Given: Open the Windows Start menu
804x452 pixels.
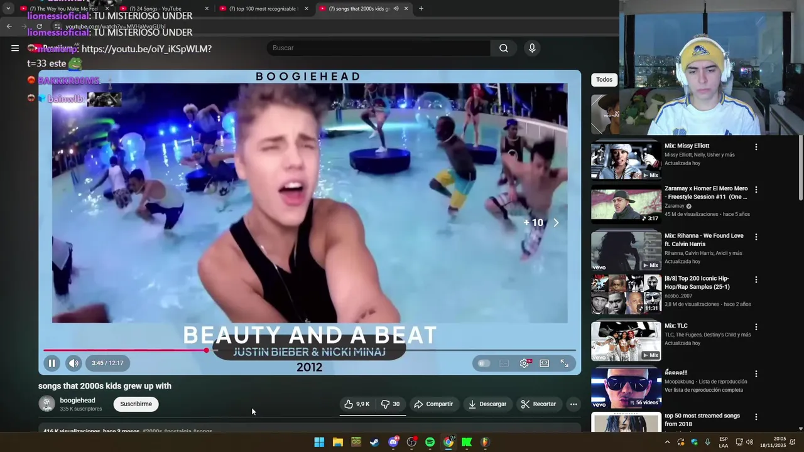Looking at the screenshot, I should [x=319, y=442].
